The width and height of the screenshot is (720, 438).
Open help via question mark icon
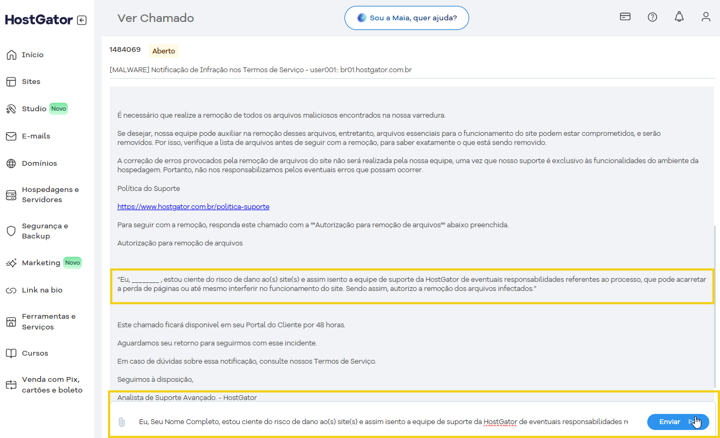coord(652,17)
